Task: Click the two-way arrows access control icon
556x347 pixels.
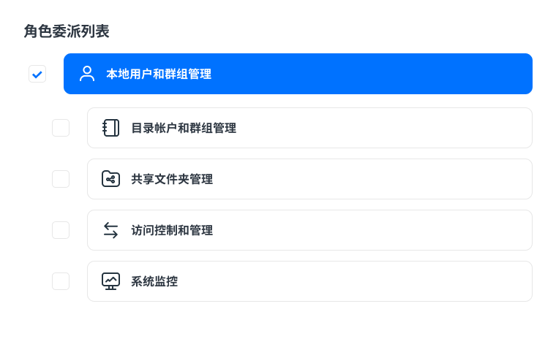Action: 110,230
